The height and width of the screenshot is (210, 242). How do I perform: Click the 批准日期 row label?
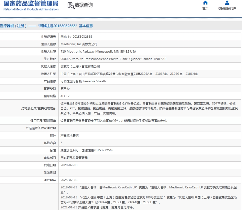[50, 165]
